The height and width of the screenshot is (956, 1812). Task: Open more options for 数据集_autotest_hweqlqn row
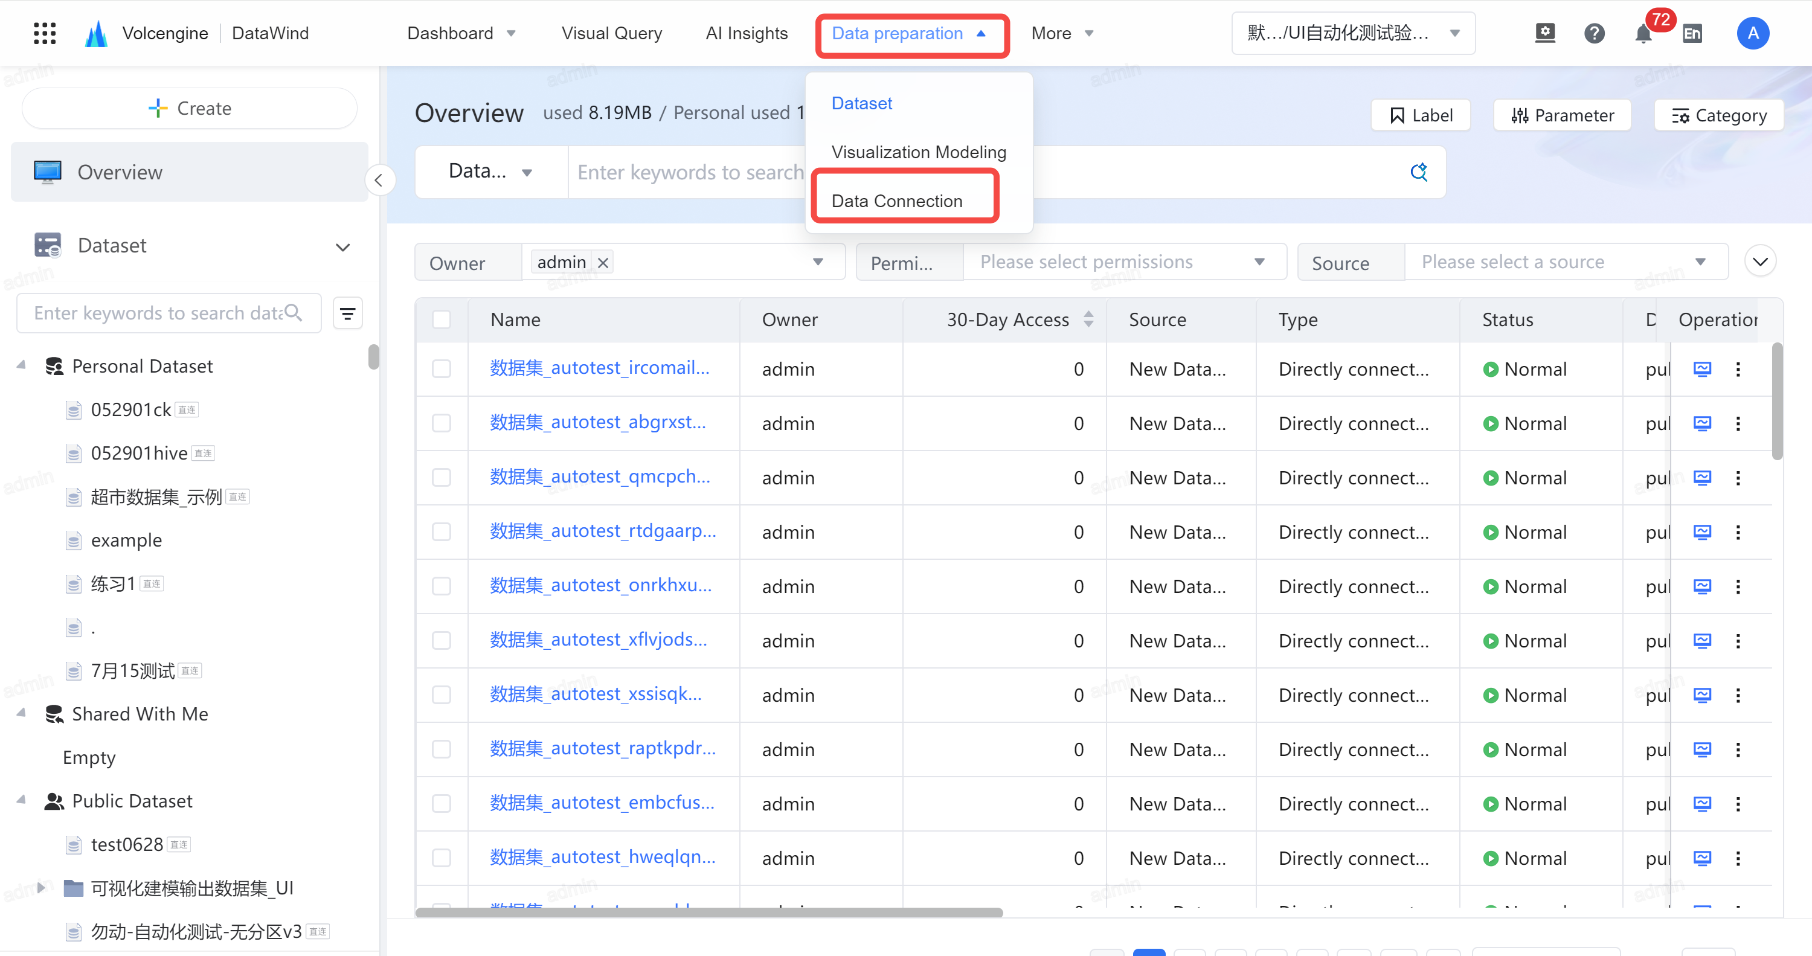tap(1738, 858)
